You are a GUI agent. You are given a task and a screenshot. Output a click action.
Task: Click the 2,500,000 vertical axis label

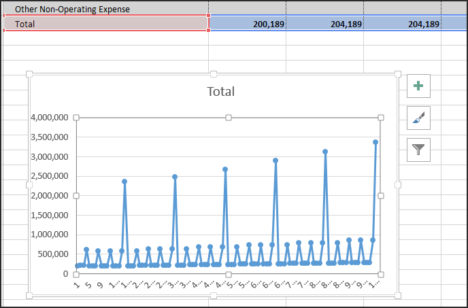(x=50, y=176)
